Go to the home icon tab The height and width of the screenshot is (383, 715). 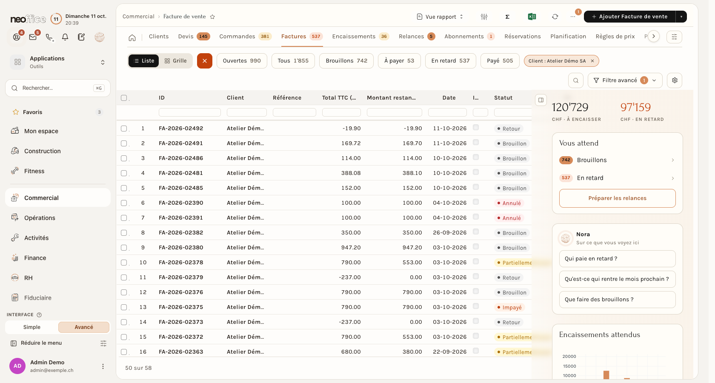[132, 37]
